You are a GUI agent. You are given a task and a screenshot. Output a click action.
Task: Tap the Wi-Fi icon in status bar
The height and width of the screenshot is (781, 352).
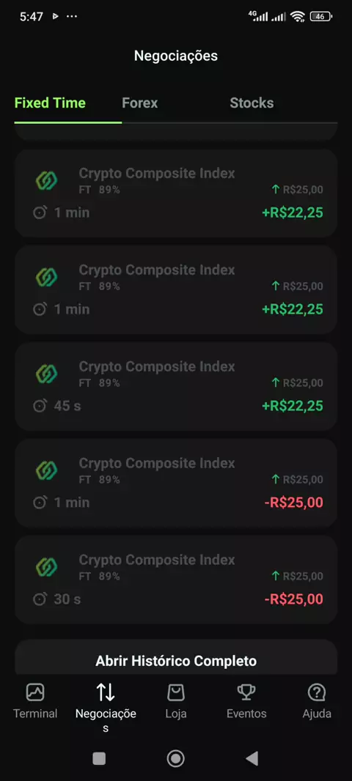coord(298,16)
